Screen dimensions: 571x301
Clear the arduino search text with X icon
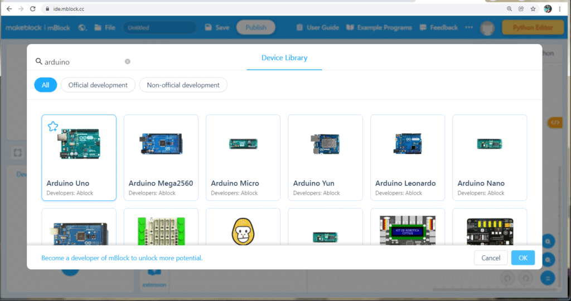[127, 62]
